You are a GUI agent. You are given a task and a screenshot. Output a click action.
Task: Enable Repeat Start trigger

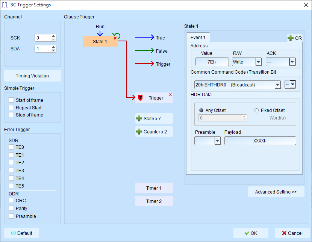tap(11, 107)
